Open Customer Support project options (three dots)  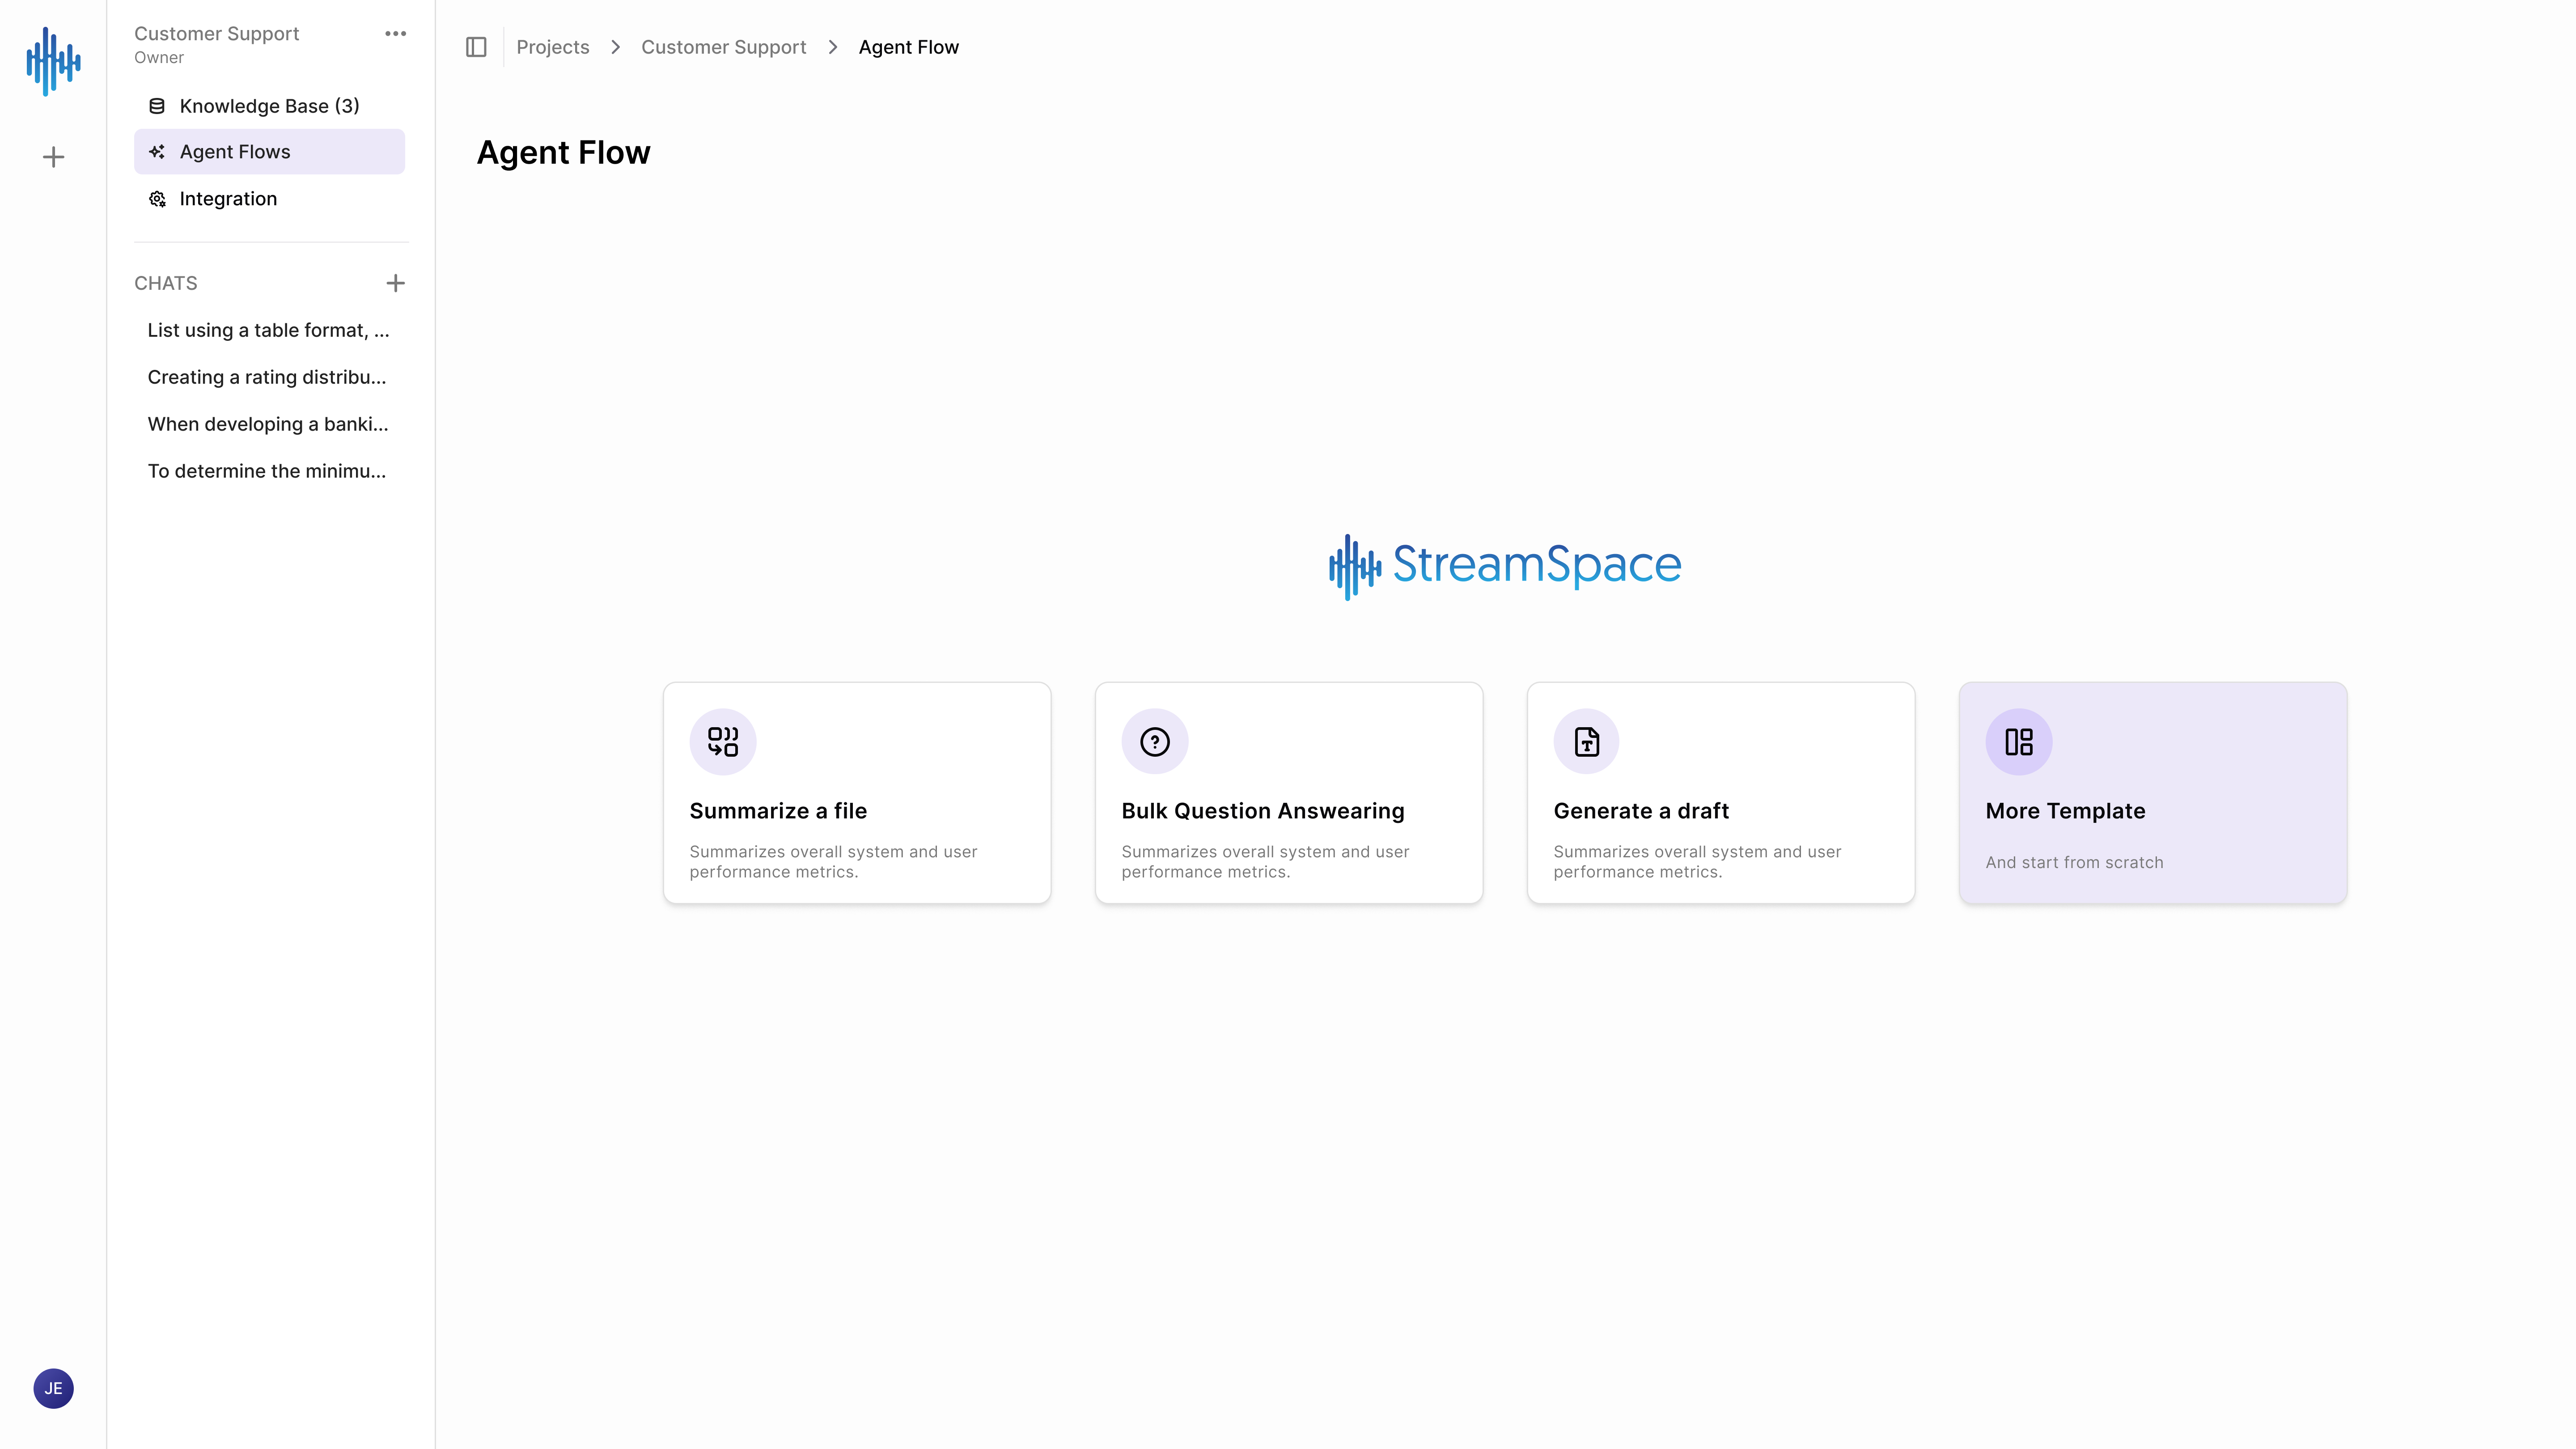pyautogui.click(x=396, y=34)
